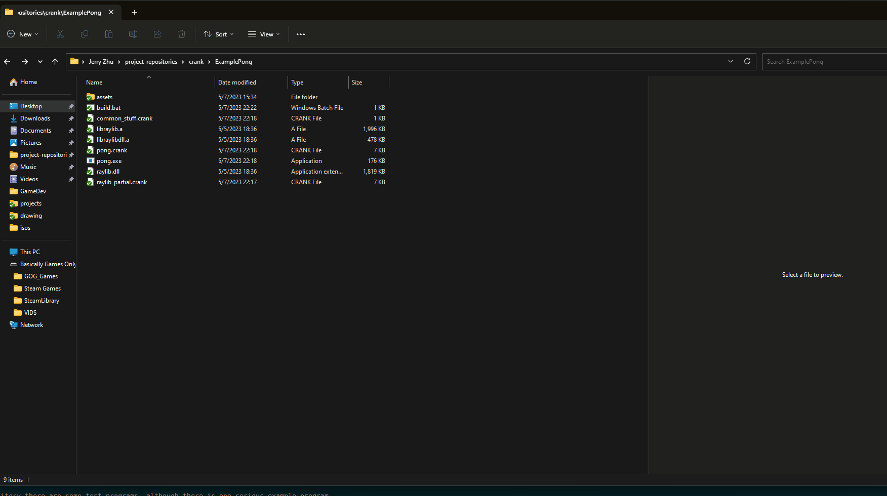Select the build.bat file icon

click(91, 107)
